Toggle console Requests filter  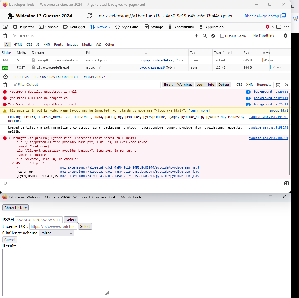(x=264, y=85)
